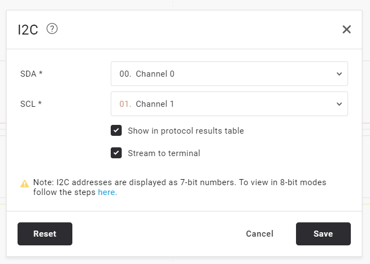This screenshot has height=264, width=370.
Task: Open the I2C help question mark icon
Action: (52, 28)
